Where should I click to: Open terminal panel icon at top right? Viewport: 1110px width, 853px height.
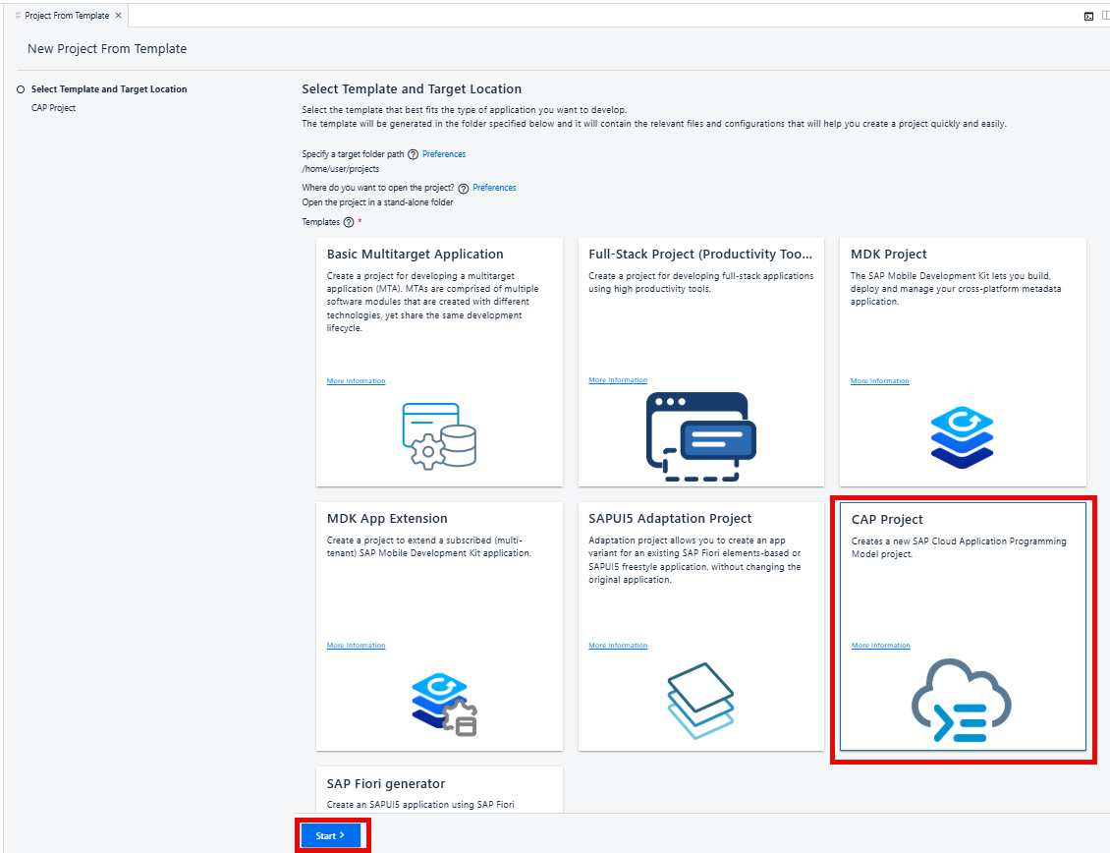coord(1088,17)
